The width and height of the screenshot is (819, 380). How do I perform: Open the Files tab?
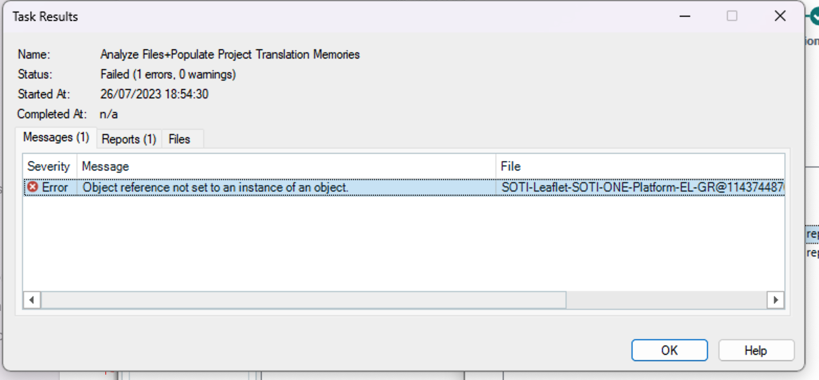(179, 139)
